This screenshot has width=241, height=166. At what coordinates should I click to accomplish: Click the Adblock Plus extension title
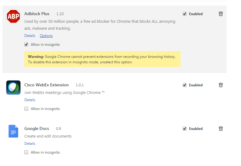(x=37, y=14)
